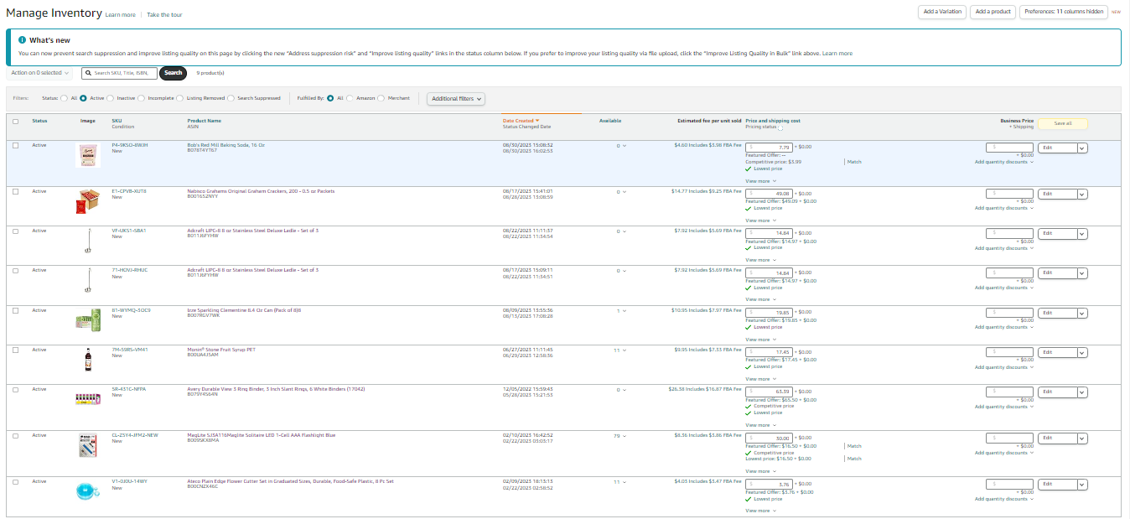Click the black Search button

pos(174,73)
